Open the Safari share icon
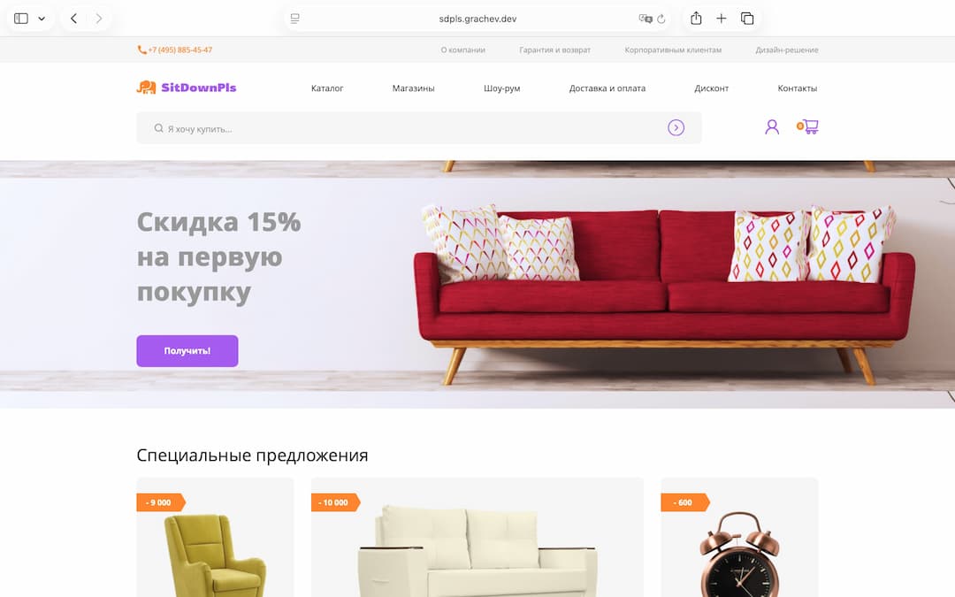 696,19
